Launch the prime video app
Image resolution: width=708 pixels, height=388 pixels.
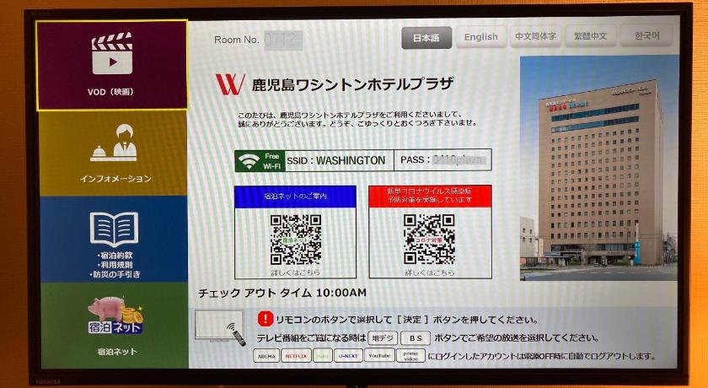tap(411, 355)
